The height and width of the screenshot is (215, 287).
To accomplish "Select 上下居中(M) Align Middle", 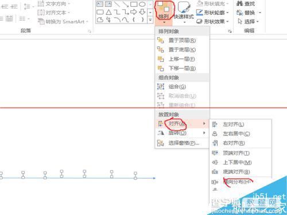I will (241, 162).
